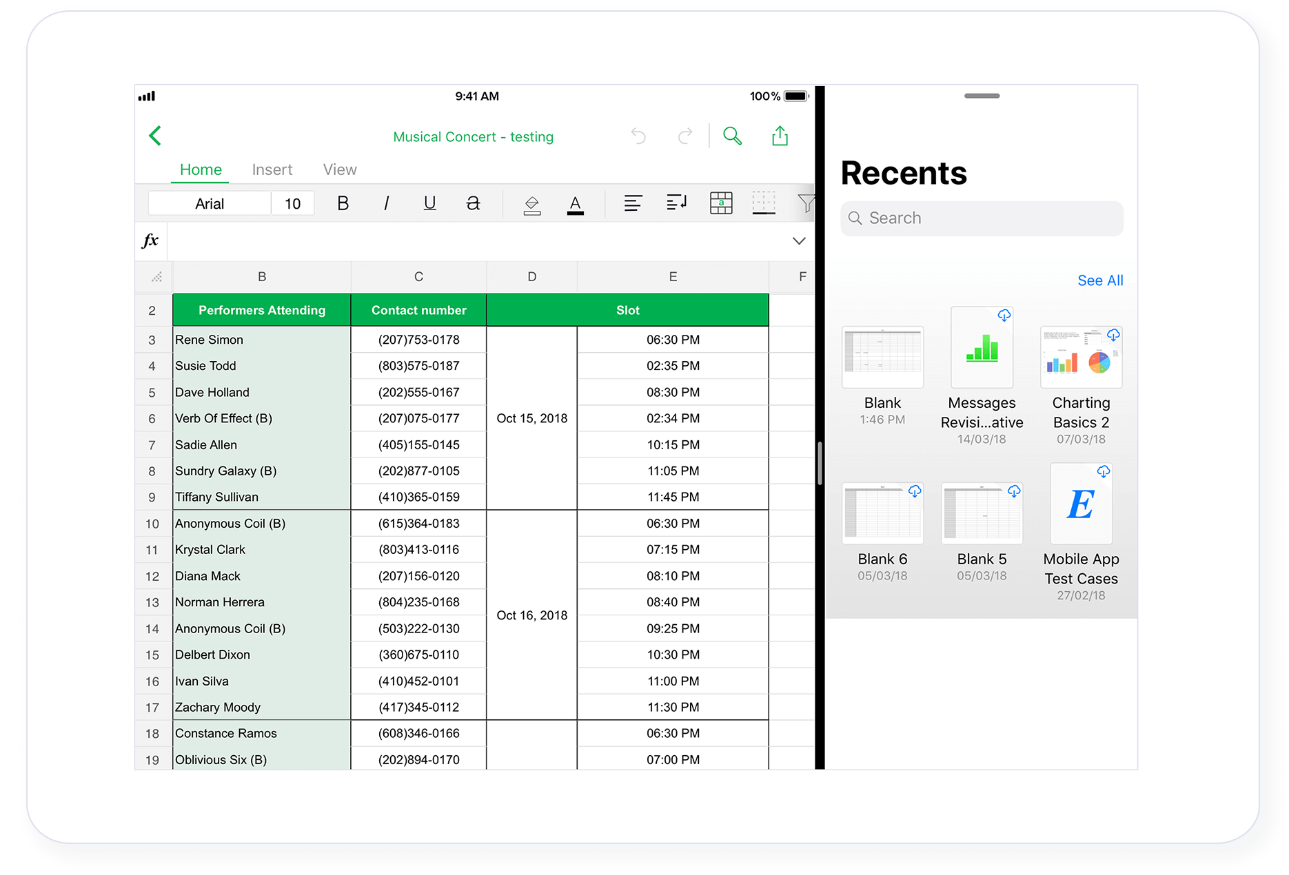Apply italic formatting
1289x875 pixels.
coord(386,203)
